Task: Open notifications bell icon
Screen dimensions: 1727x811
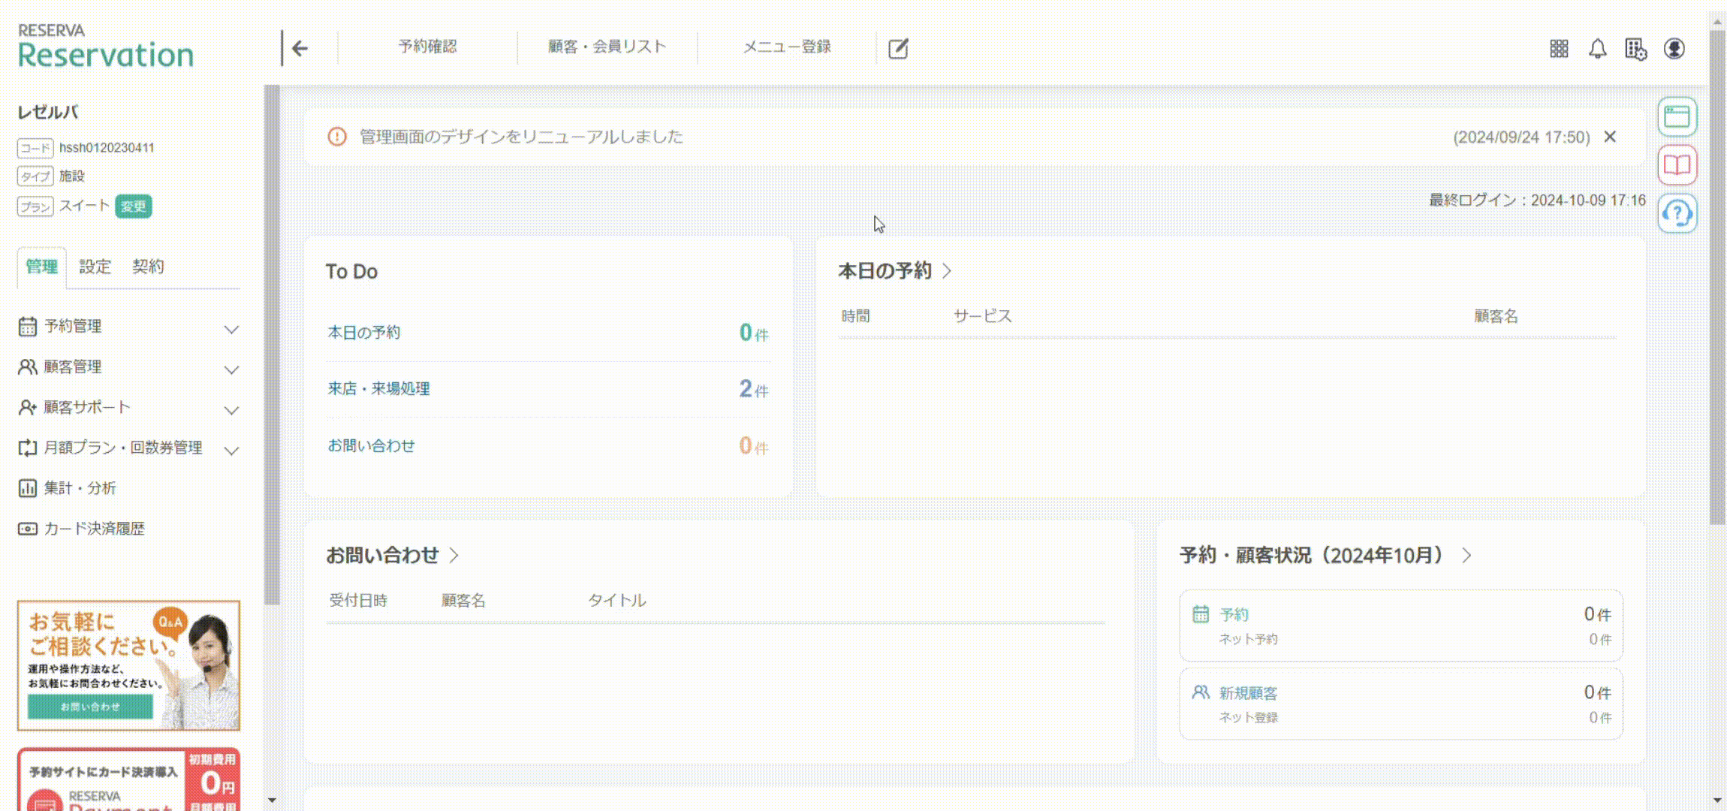Action: coord(1597,49)
